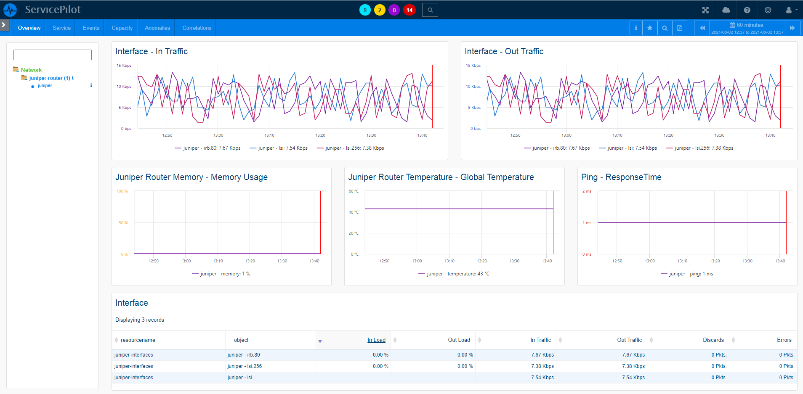Open the user account dropdown menu

pyautogui.click(x=792, y=10)
